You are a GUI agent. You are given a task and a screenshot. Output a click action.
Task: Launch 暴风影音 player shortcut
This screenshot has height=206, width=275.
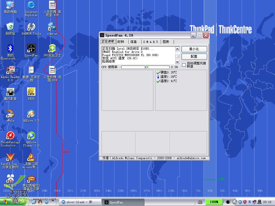click(10, 94)
